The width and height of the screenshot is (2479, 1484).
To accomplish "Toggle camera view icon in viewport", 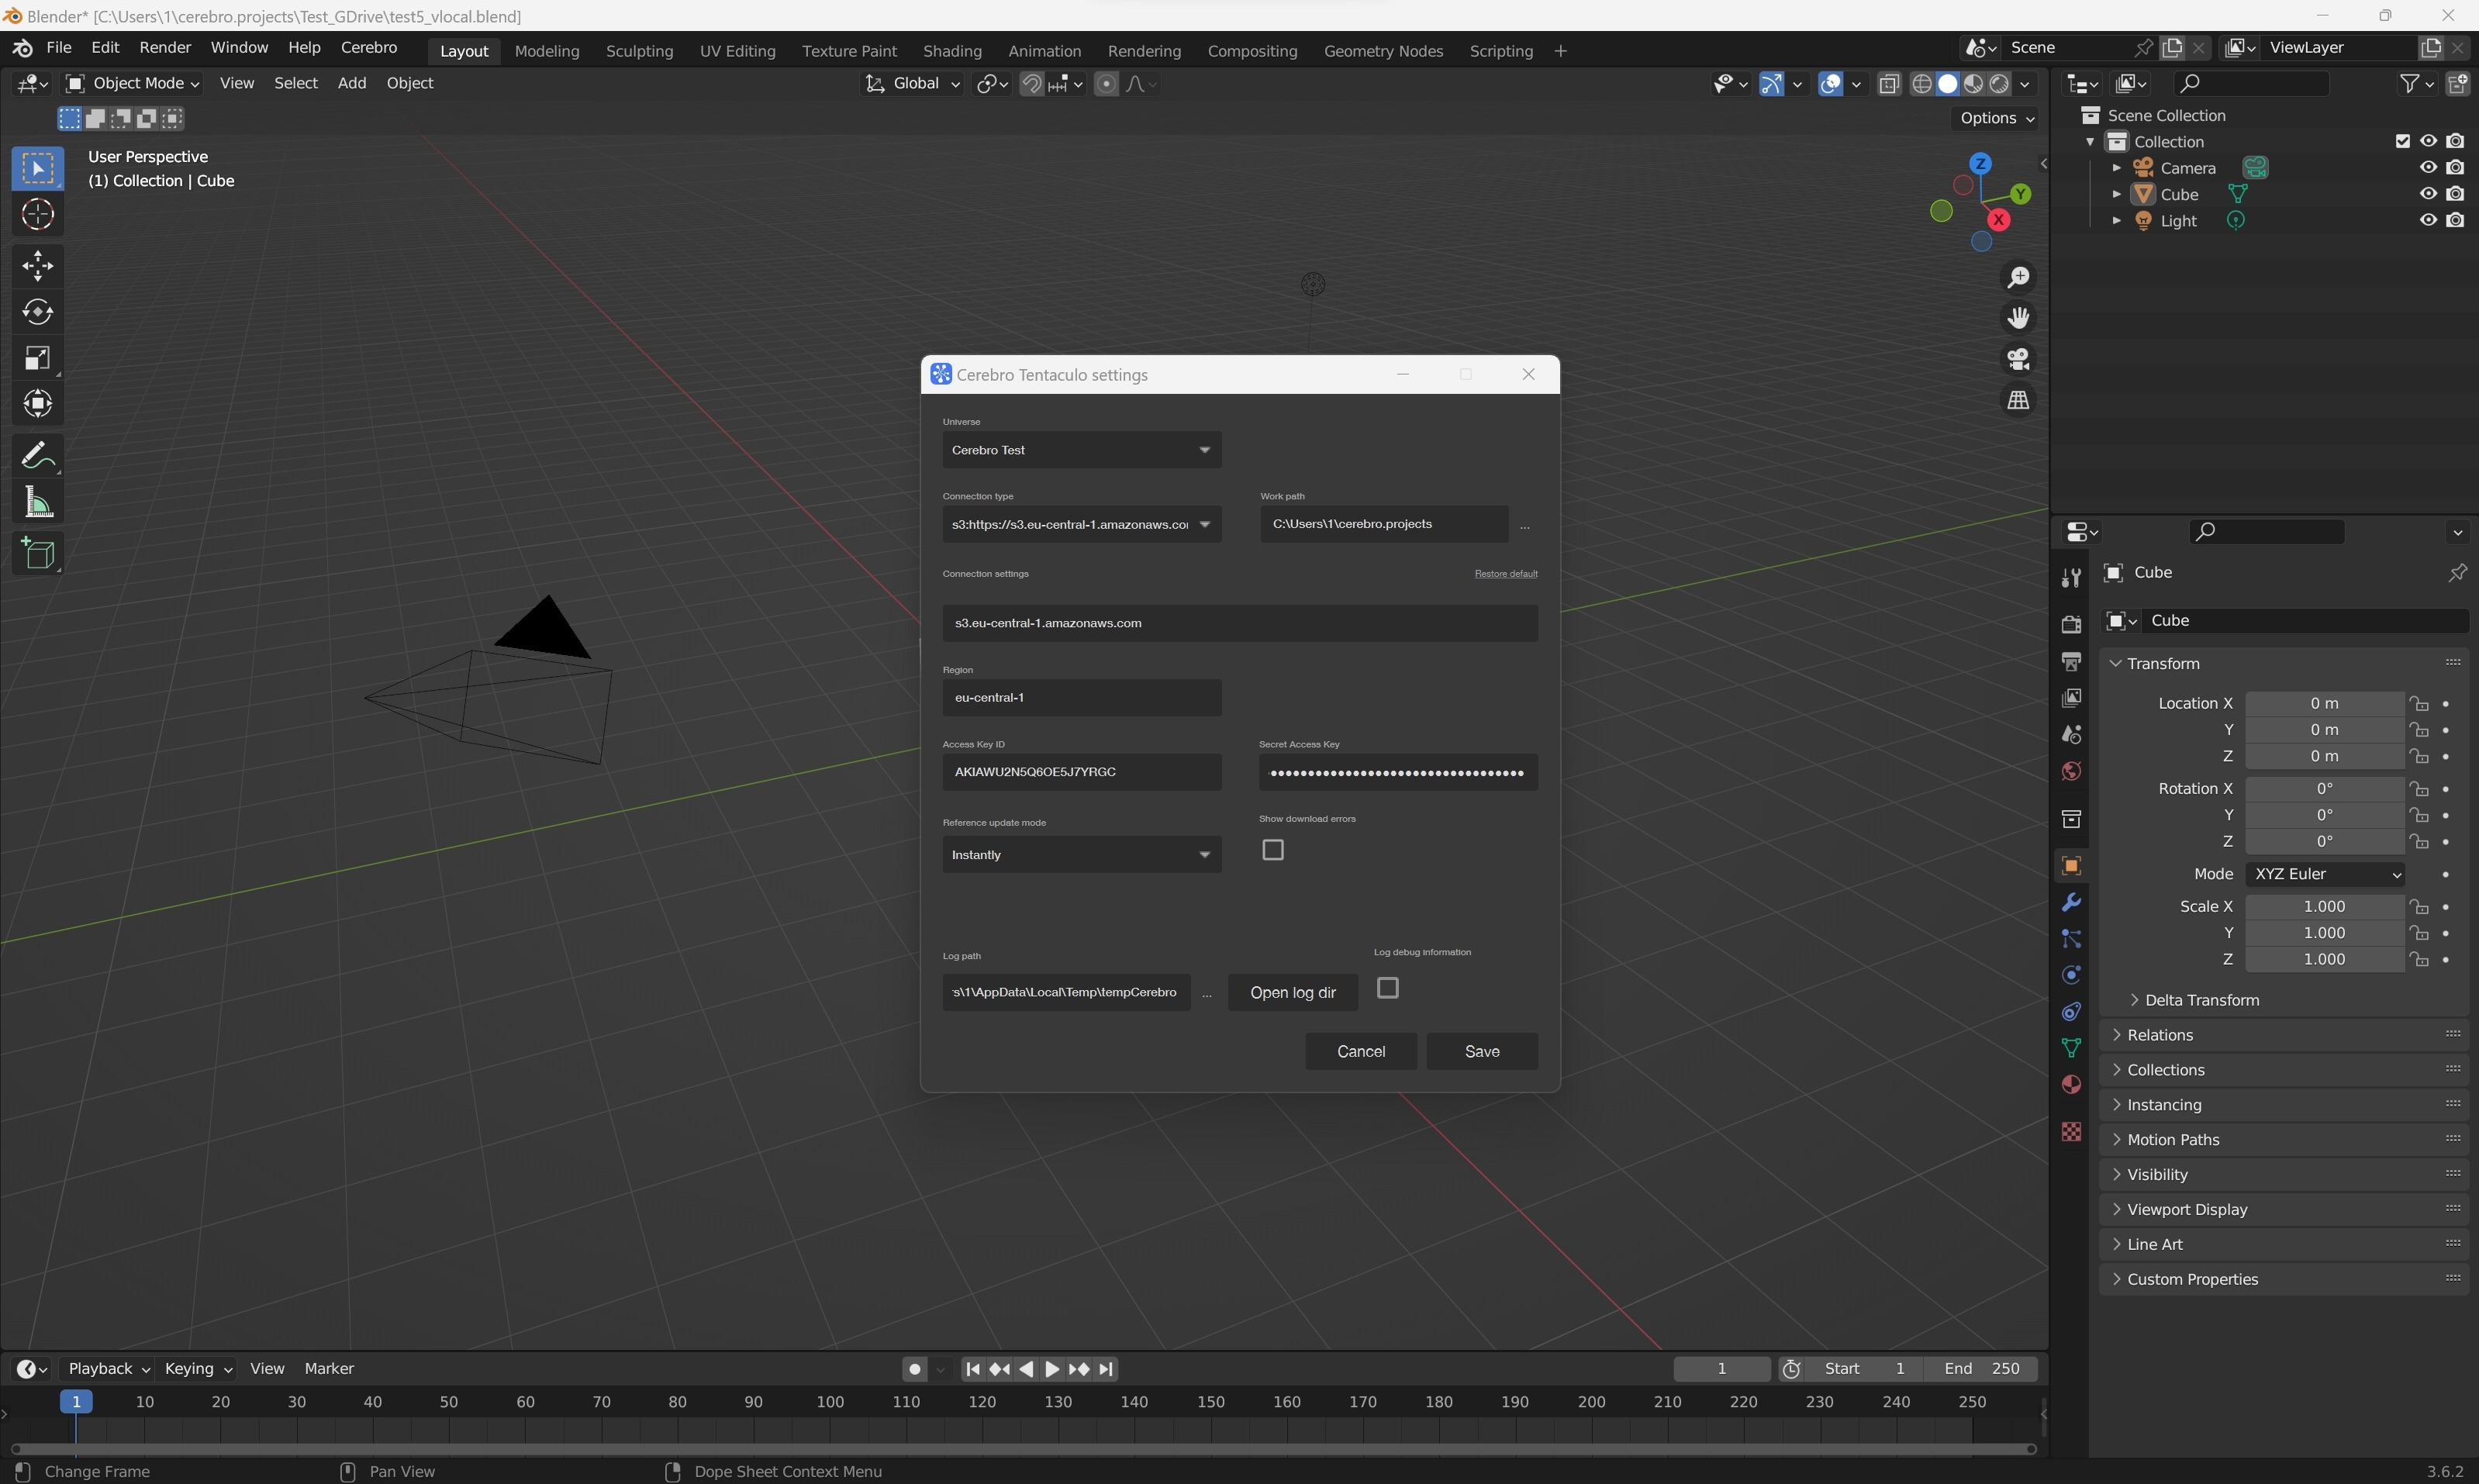I will click(2018, 359).
